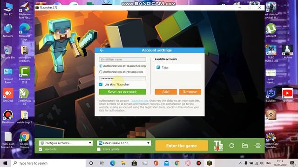Click the orange Remove button
Image resolution: width=298 pixels, height=167 pixels.
190,92
